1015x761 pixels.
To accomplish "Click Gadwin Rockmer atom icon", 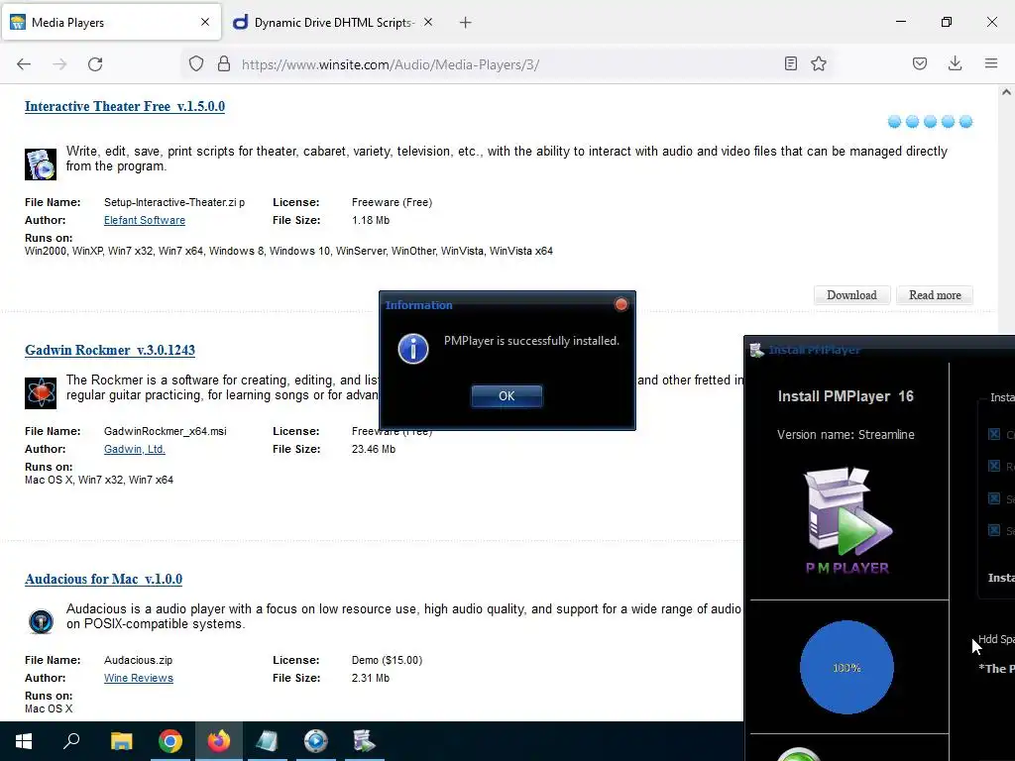I will coord(40,392).
